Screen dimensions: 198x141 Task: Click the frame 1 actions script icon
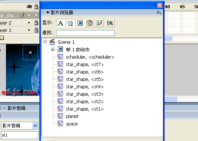[60, 49]
